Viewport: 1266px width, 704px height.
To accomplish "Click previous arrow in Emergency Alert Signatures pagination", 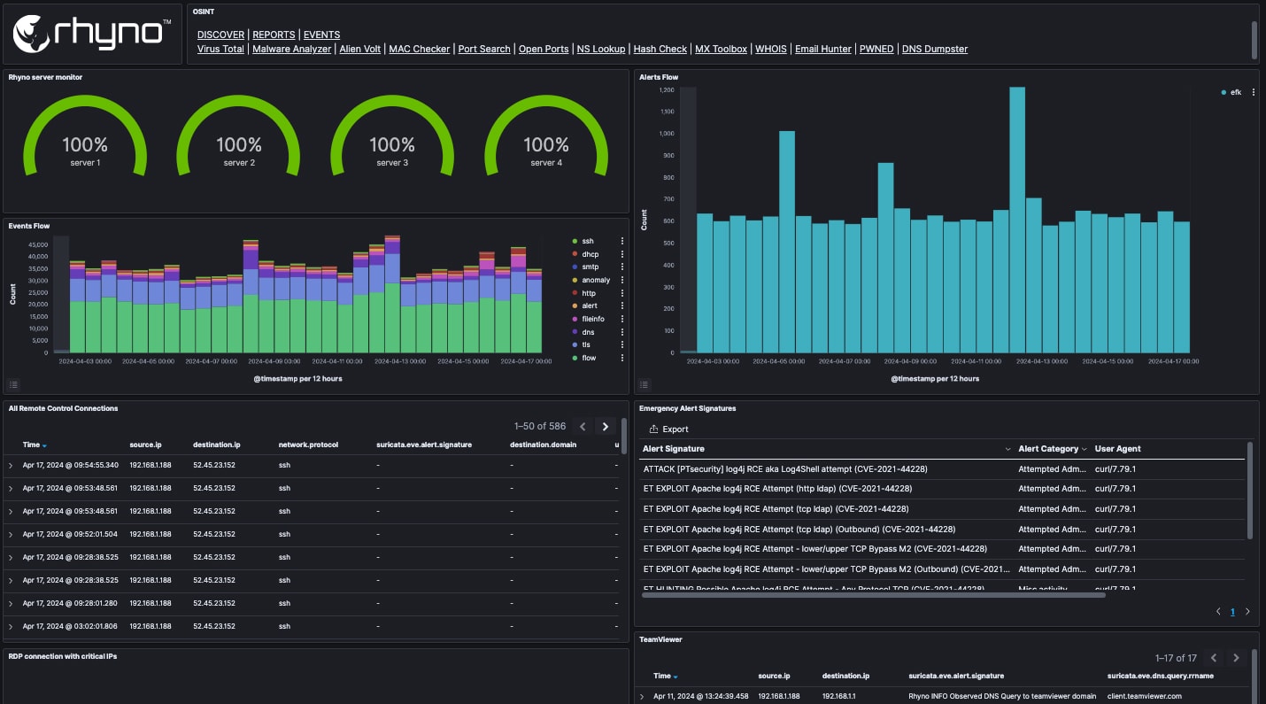I will coord(1218,611).
